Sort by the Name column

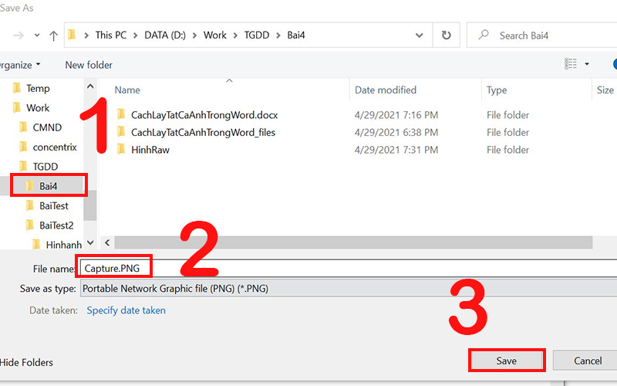[127, 90]
